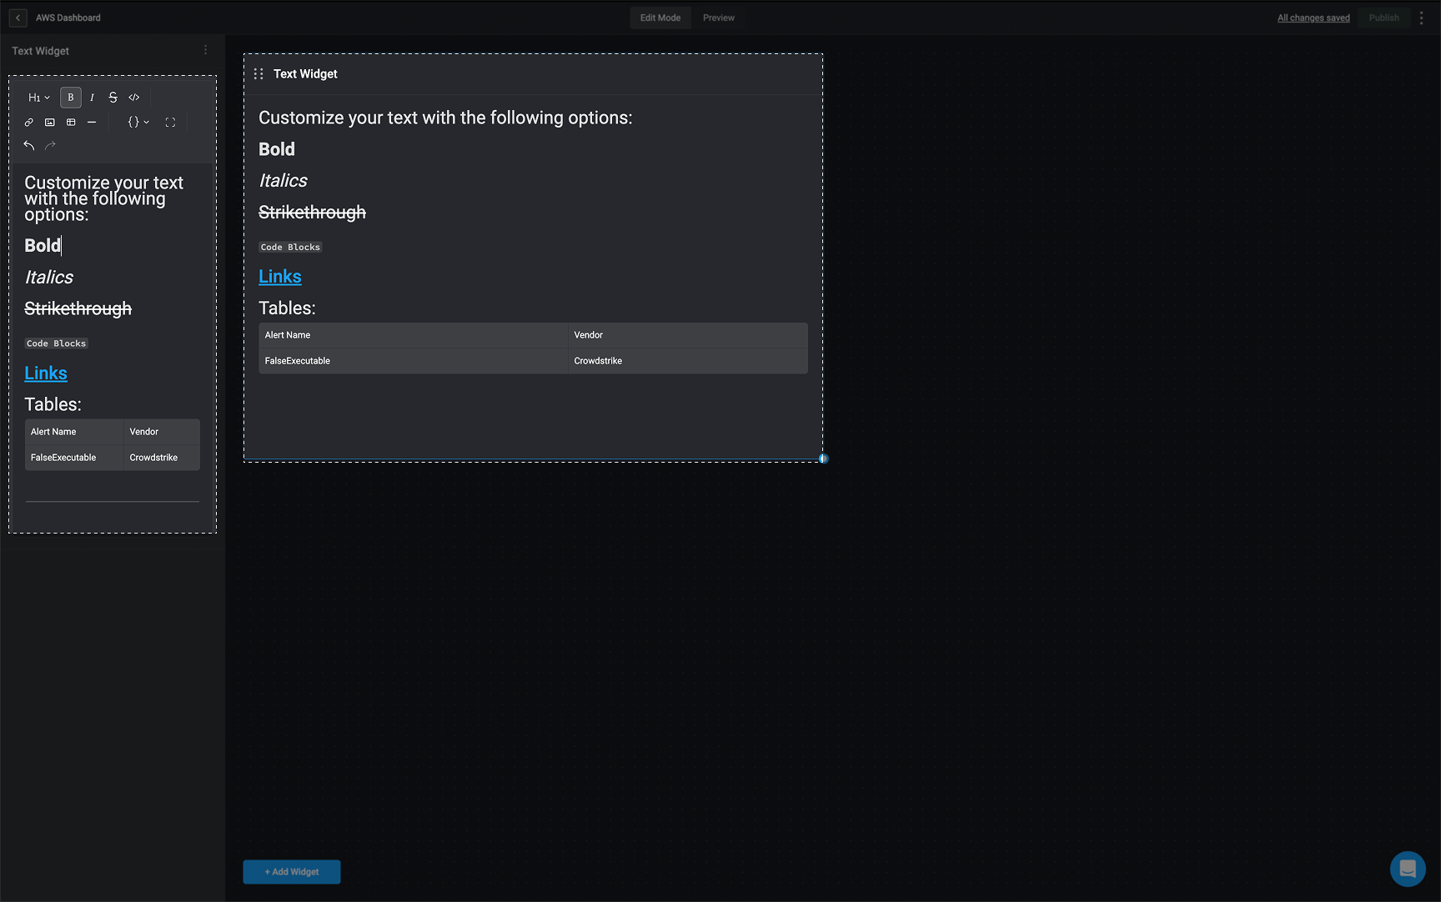Open the H1 heading level dropdown
The width and height of the screenshot is (1441, 902).
point(39,98)
